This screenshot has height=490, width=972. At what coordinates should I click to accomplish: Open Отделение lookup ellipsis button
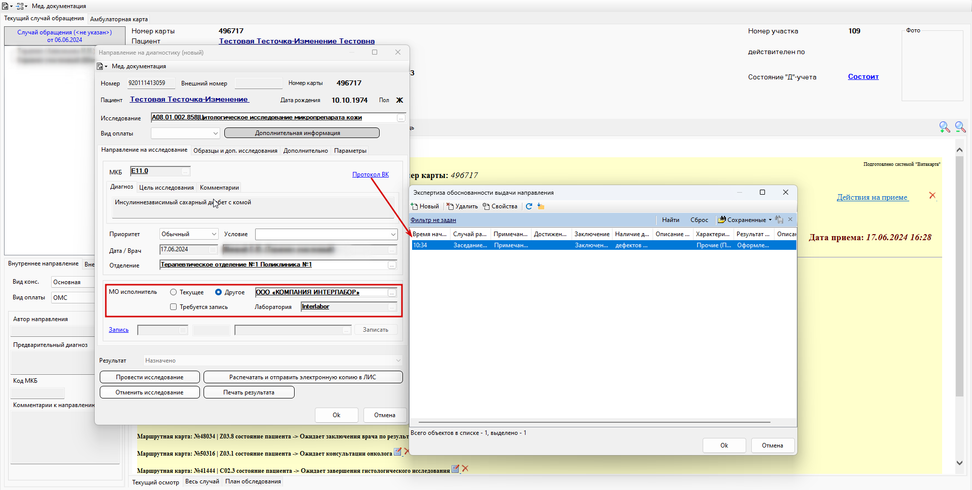392,265
